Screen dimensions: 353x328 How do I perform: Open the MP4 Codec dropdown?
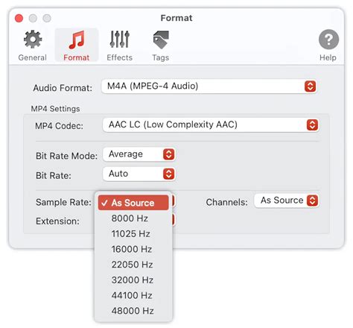pos(211,124)
